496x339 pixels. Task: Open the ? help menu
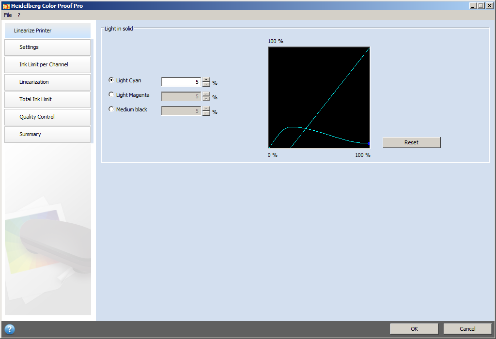tap(19, 15)
